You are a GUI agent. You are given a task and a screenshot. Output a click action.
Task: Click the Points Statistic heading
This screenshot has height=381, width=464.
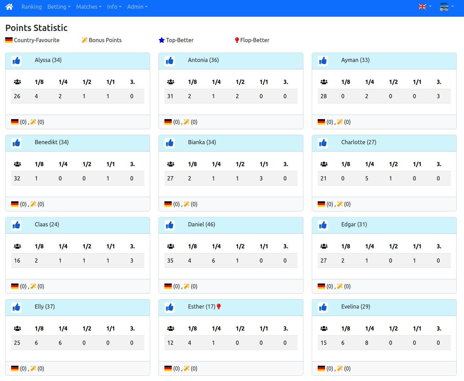(37, 28)
